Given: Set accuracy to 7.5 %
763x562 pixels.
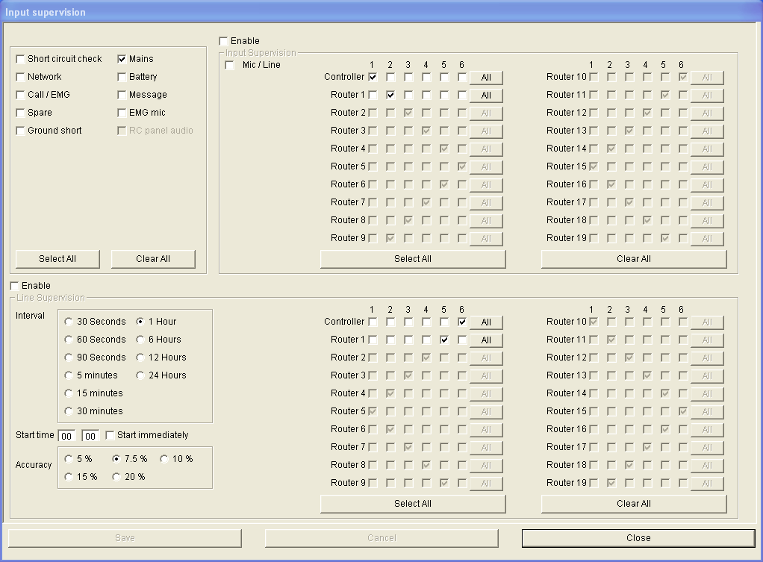Looking at the screenshot, I should tap(116, 459).
